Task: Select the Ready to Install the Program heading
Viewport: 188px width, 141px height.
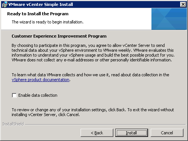Action: tap(38, 14)
